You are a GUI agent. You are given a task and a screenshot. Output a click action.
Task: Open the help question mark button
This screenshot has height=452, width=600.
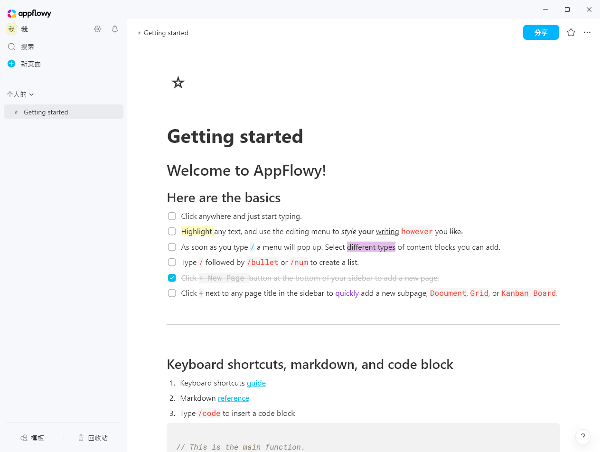click(582, 437)
